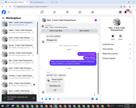The image size is (136, 108).
Task: Click the Aa message input field
Action: click(74, 99)
